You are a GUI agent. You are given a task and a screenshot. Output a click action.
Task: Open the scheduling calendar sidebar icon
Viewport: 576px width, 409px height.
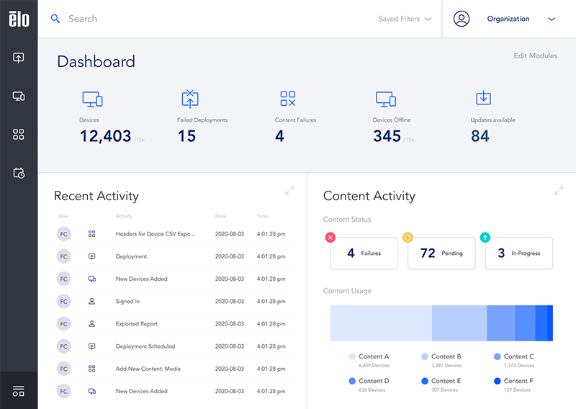pos(19,173)
